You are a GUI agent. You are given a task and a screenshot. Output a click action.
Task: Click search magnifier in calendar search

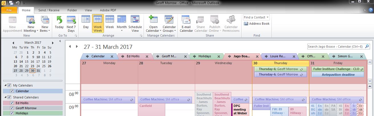point(367,47)
